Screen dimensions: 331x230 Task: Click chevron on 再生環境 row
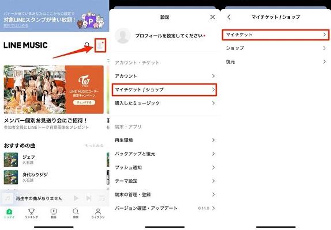click(x=213, y=140)
